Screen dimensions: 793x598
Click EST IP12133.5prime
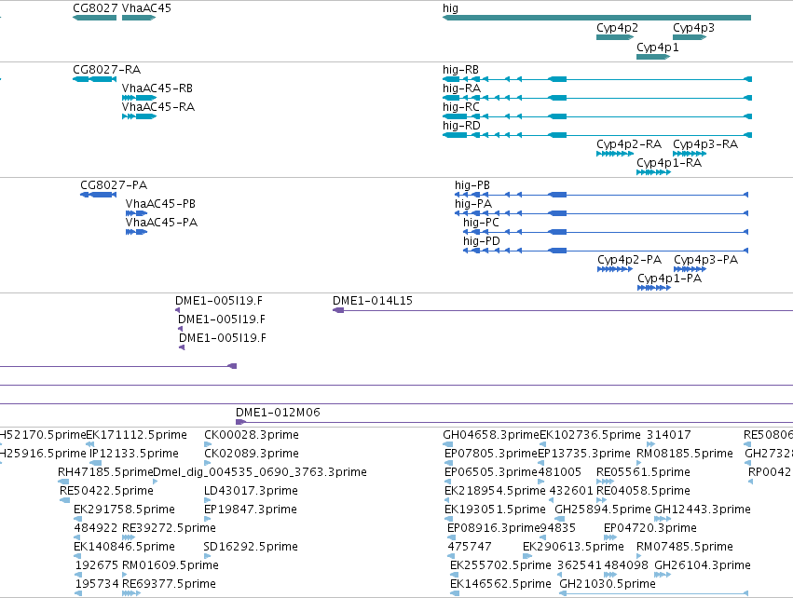[x=134, y=454]
